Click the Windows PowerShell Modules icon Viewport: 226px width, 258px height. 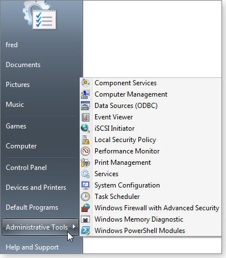(85, 231)
